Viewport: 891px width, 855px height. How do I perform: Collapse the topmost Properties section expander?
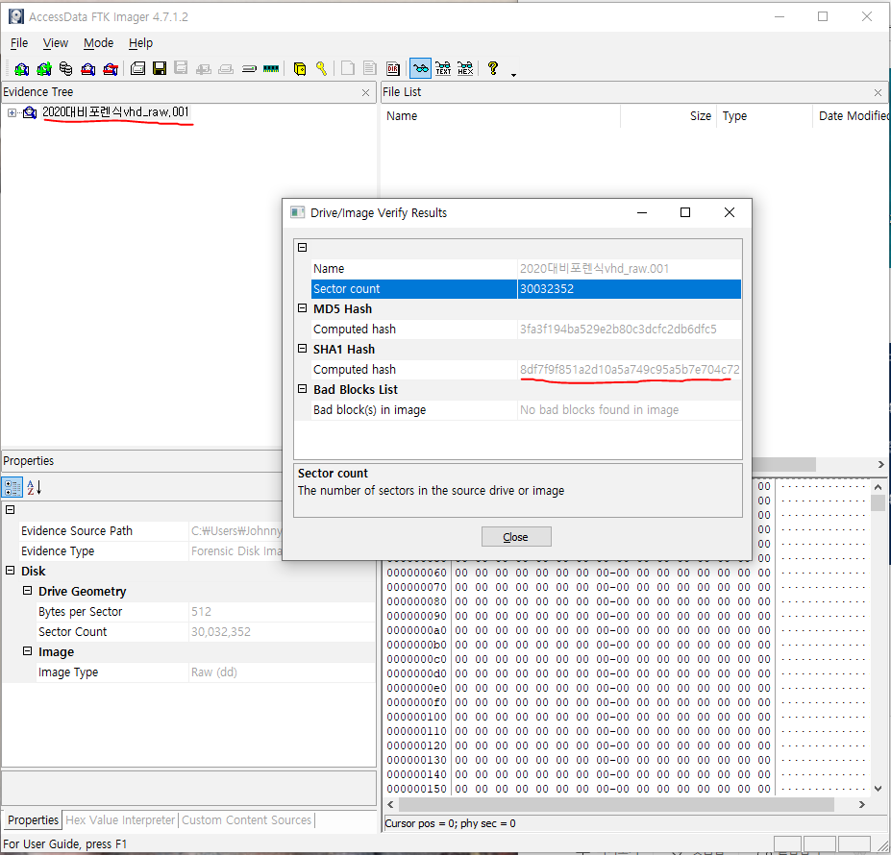[x=11, y=509]
